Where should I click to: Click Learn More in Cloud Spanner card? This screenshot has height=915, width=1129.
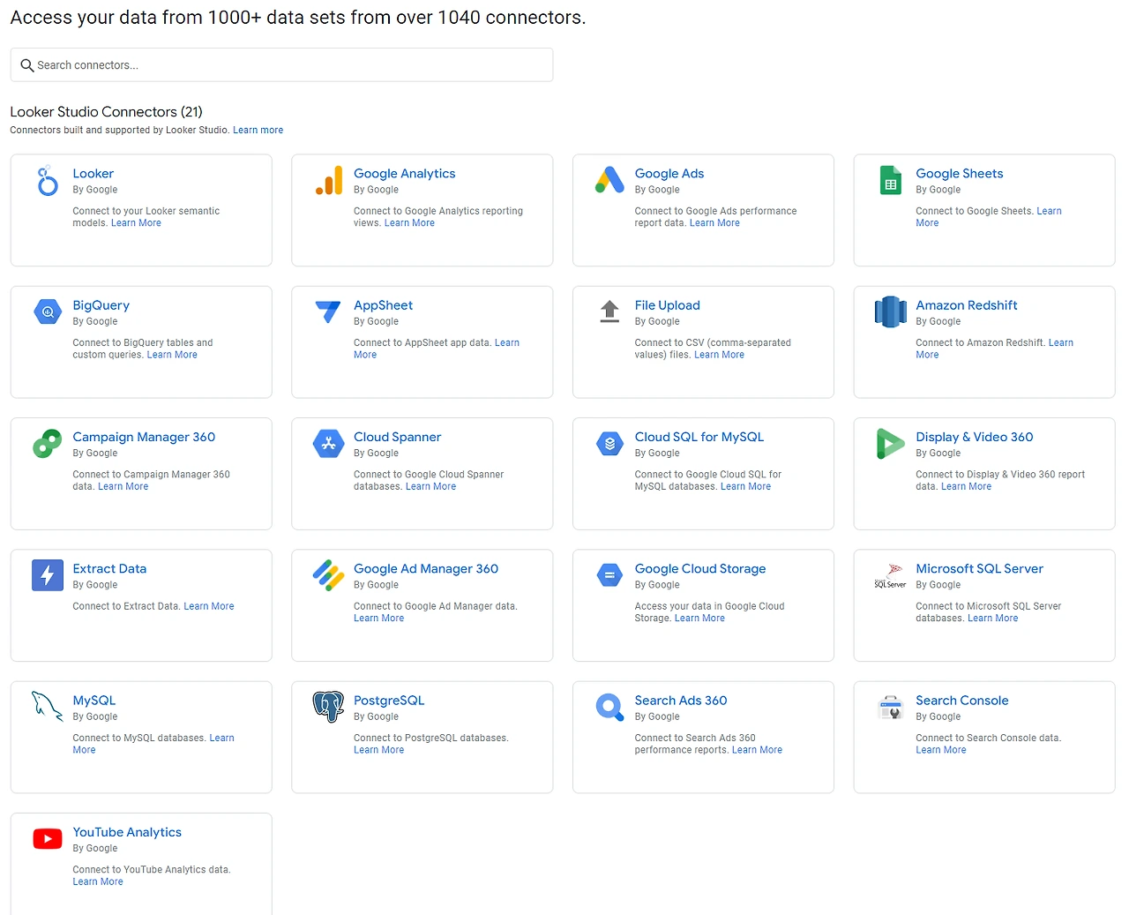click(430, 487)
